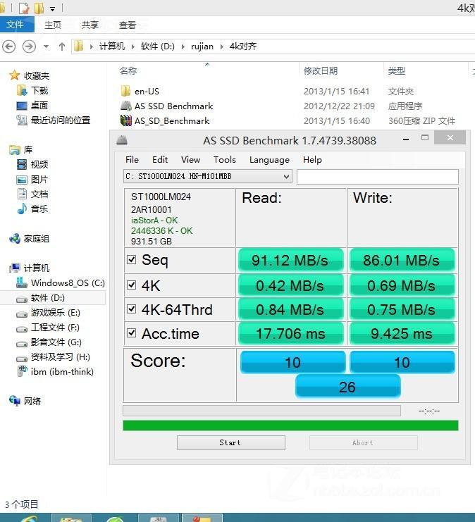Open Recent places (最近访问的位置) icon
475x522 pixels.
click(22, 120)
